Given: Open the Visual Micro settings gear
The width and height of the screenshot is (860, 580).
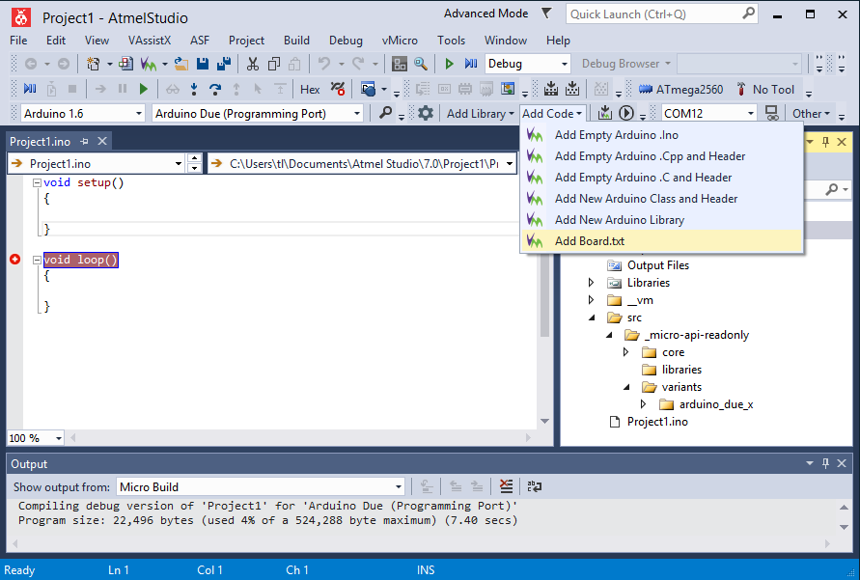Looking at the screenshot, I should tap(426, 113).
